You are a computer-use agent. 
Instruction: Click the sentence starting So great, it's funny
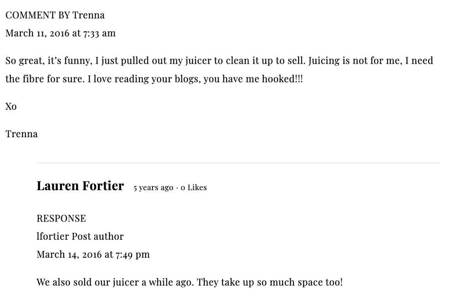(156, 60)
